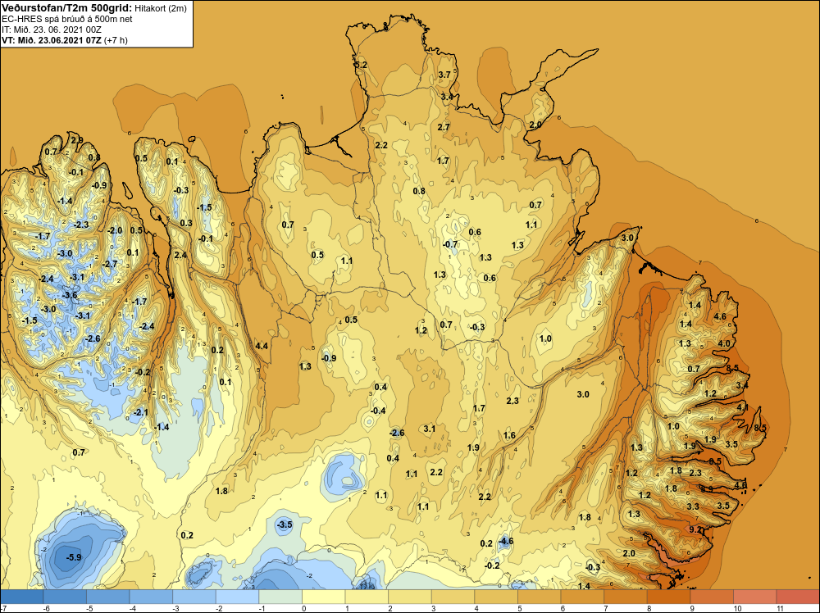Select the -2.0 temperature label
Screen dimensions: 820x613
click(x=115, y=230)
